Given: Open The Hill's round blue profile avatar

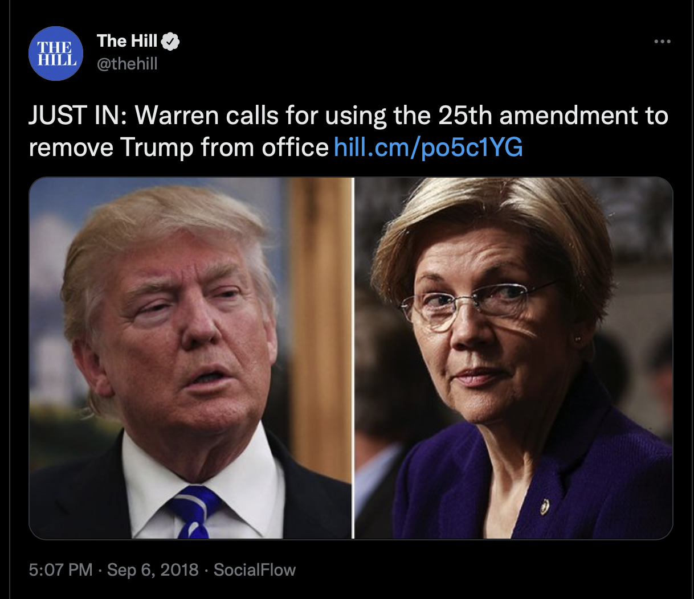Looking at the screenshot, I should [x=56, y=53].
